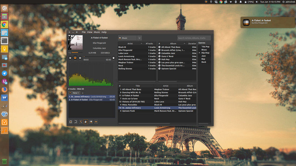The width and height of the screenshot is (296, 166).
Task: Select Dancing With Mr. D. track
Action: [157, 93]
